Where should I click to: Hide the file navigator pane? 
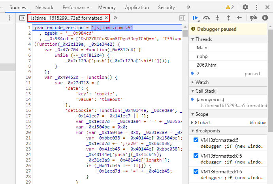tap(23, 18)
